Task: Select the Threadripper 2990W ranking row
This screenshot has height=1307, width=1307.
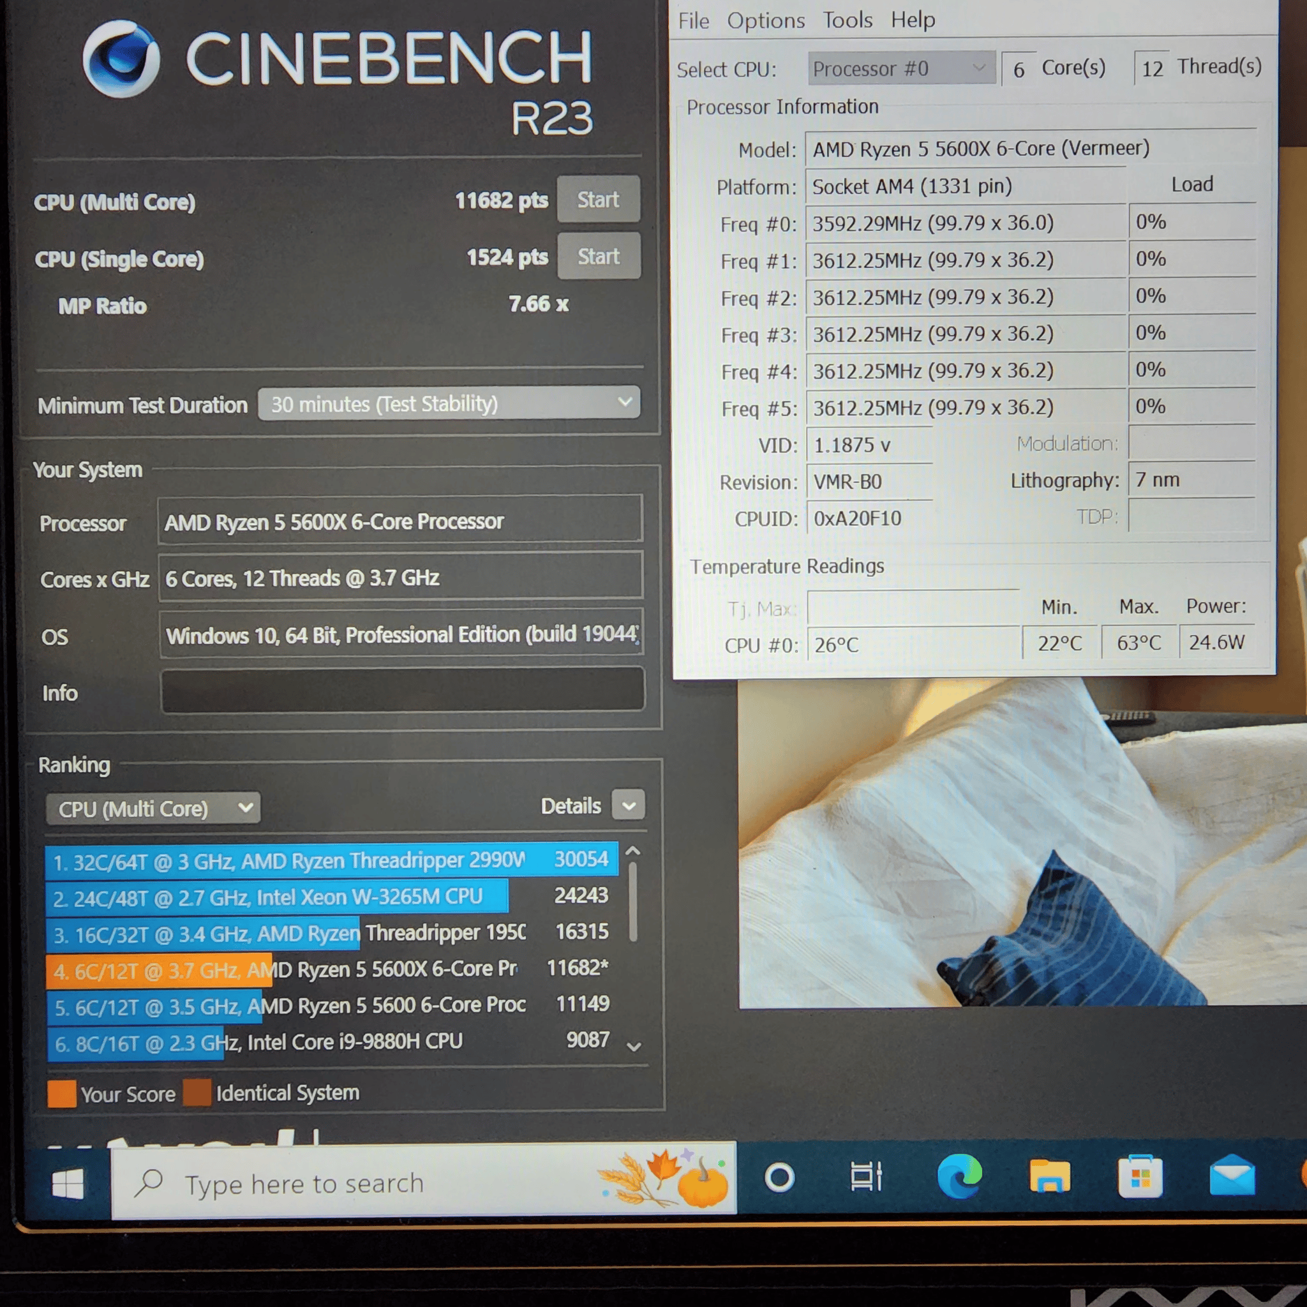Action: [331, 860]
